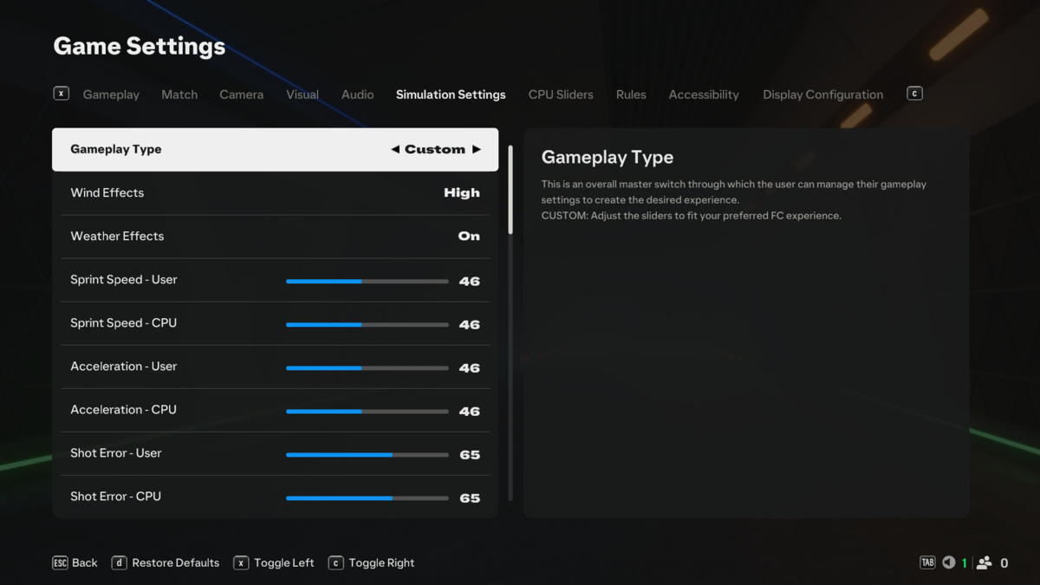Click the TAB key icon at bottom right
The image size is (1040, 585).
point(927,562)
